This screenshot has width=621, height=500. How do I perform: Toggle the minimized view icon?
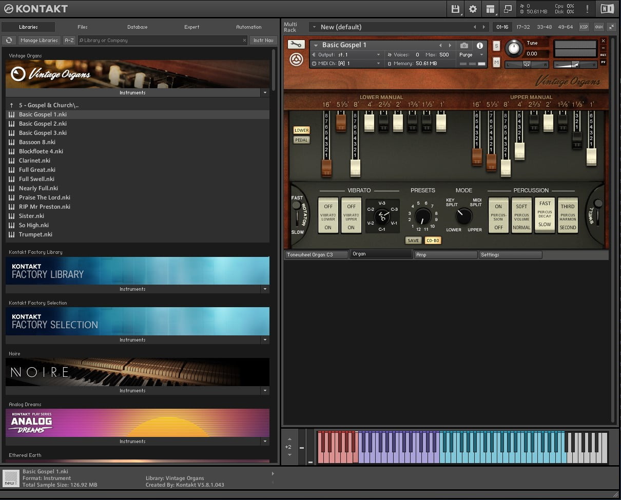pos(508,9)
